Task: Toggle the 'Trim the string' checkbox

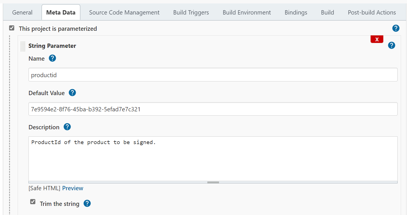Action: coord(33,202)
